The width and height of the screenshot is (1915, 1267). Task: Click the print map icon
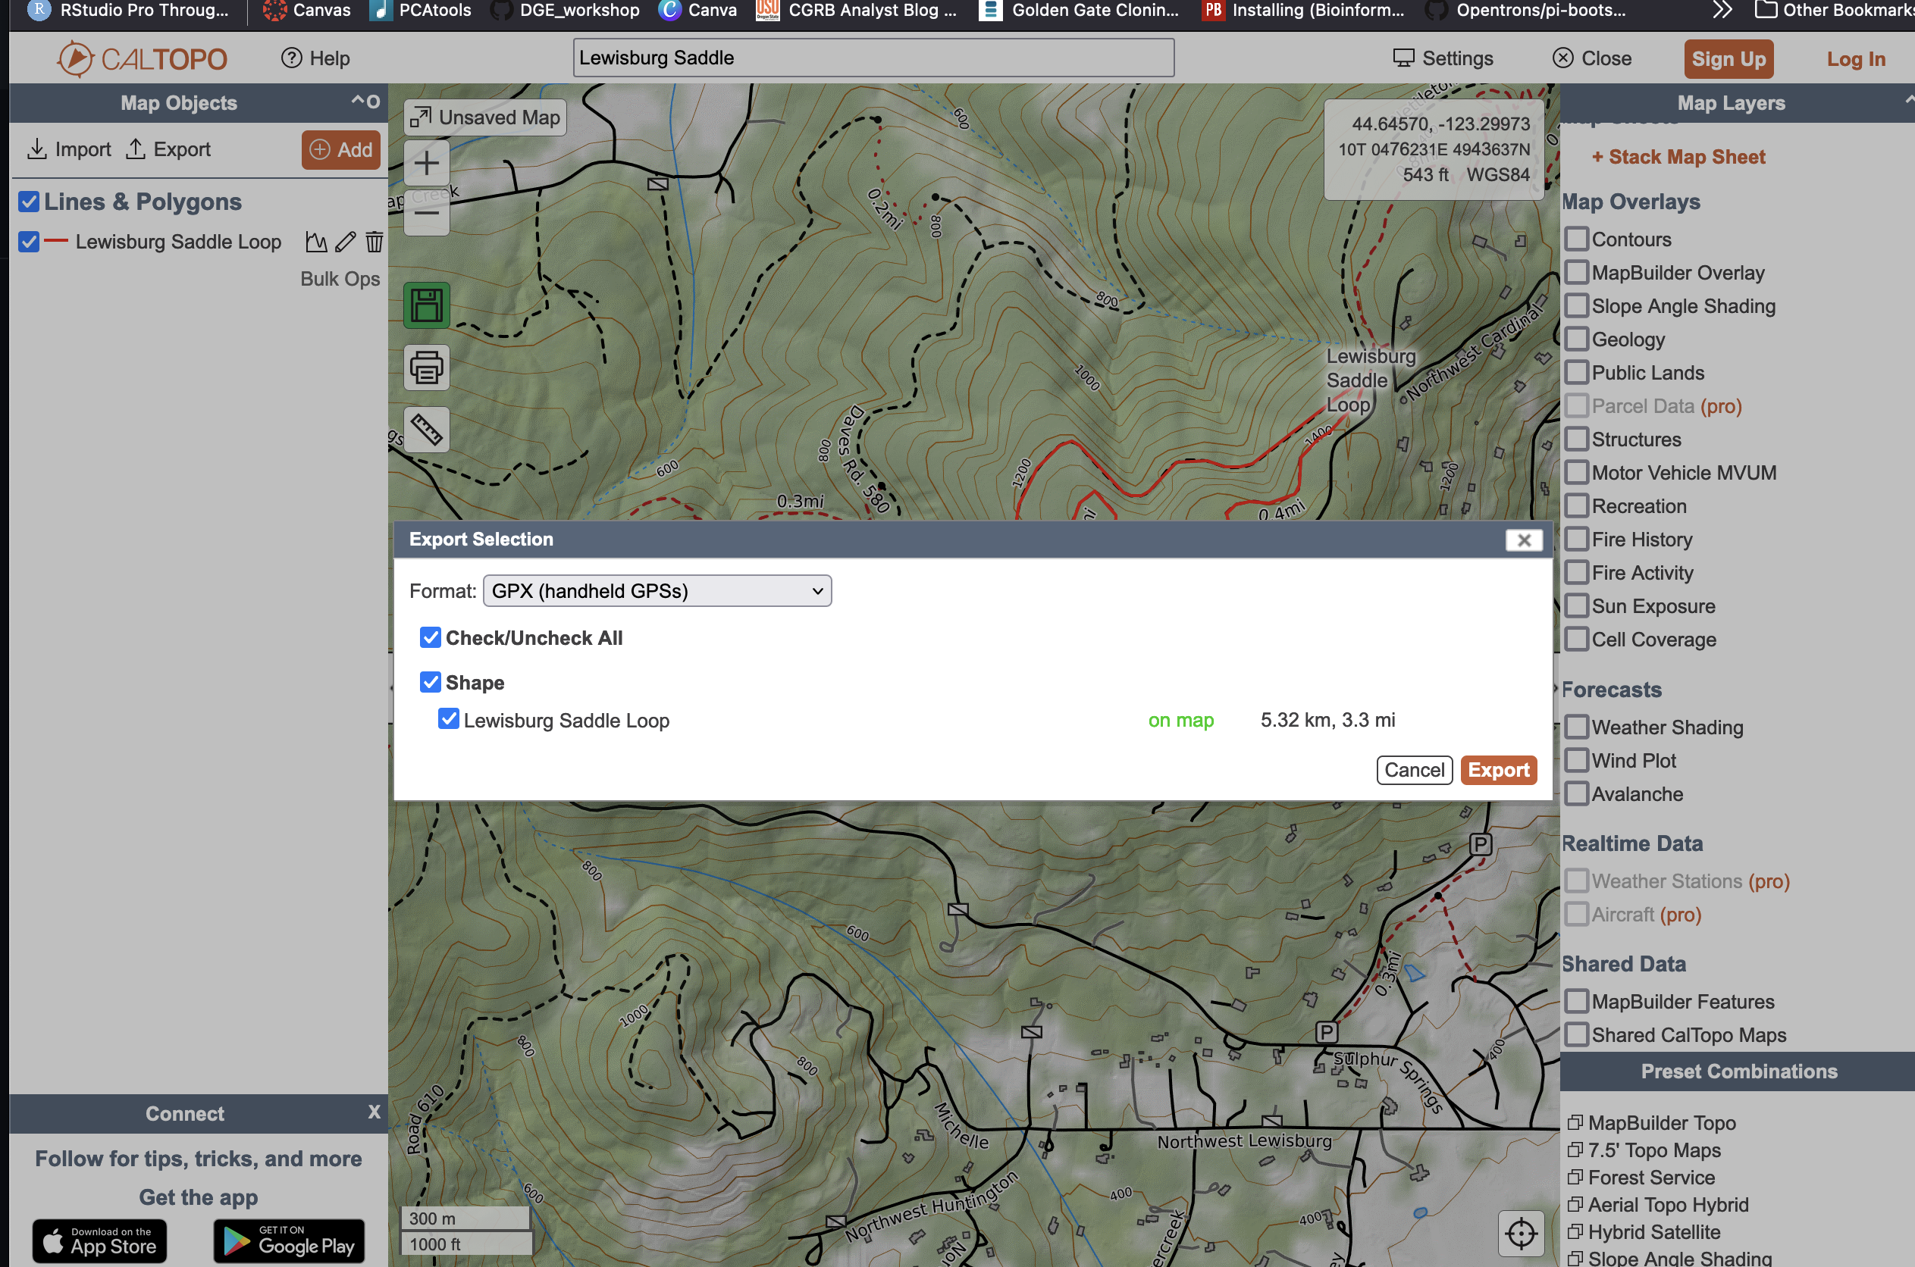point(426,366)
